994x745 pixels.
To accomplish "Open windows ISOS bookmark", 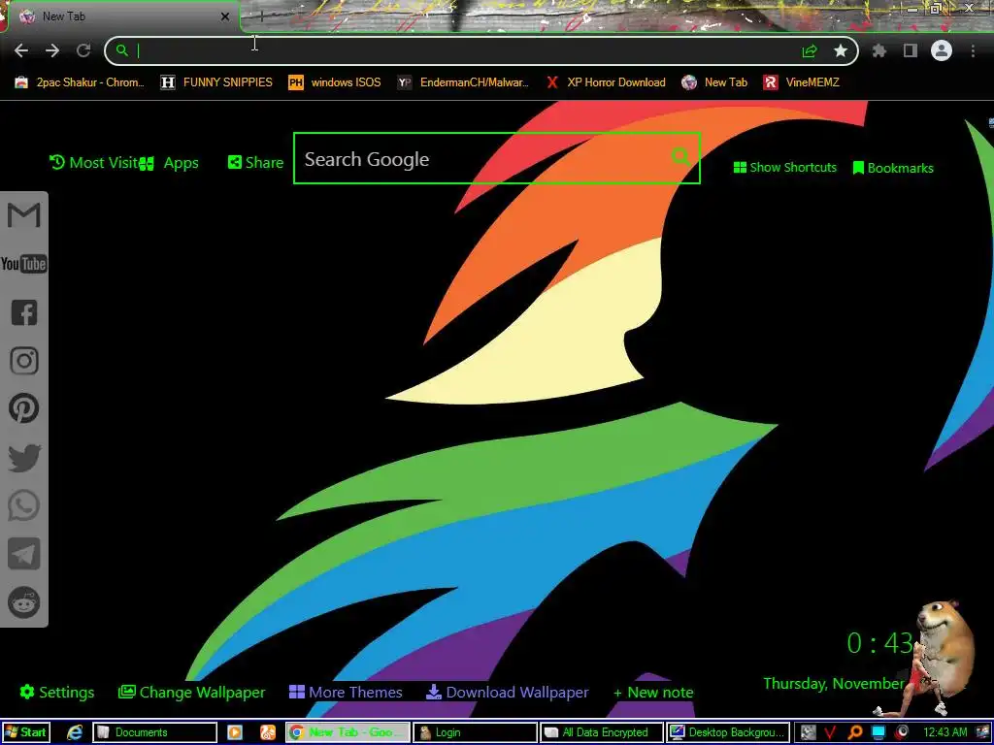I will tap(335, 82).
